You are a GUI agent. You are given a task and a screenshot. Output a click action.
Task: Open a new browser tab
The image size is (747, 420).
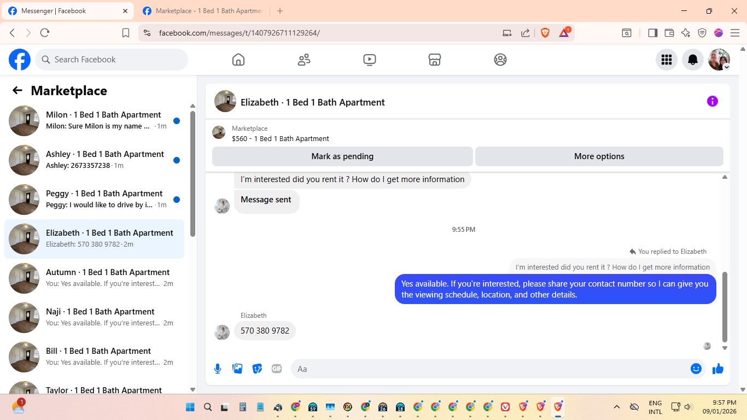pos(280,11)
